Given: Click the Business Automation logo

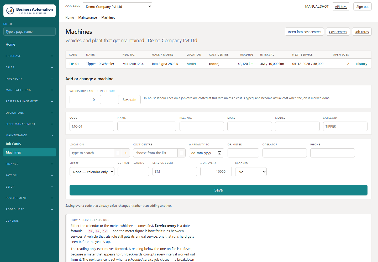Looking at the screenshot, I should (29, 11).
